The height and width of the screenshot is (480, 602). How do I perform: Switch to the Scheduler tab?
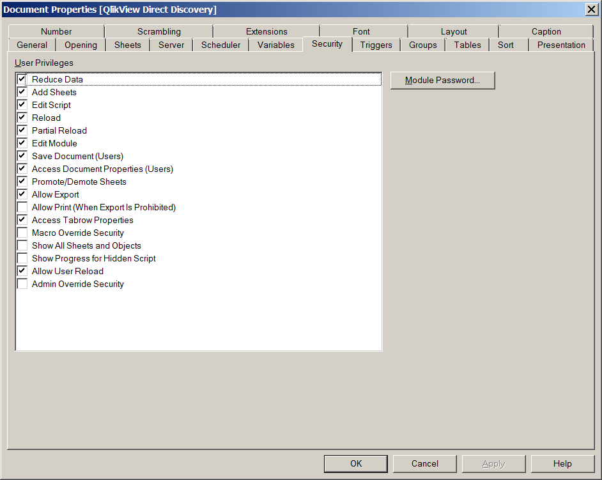(220, 45)
